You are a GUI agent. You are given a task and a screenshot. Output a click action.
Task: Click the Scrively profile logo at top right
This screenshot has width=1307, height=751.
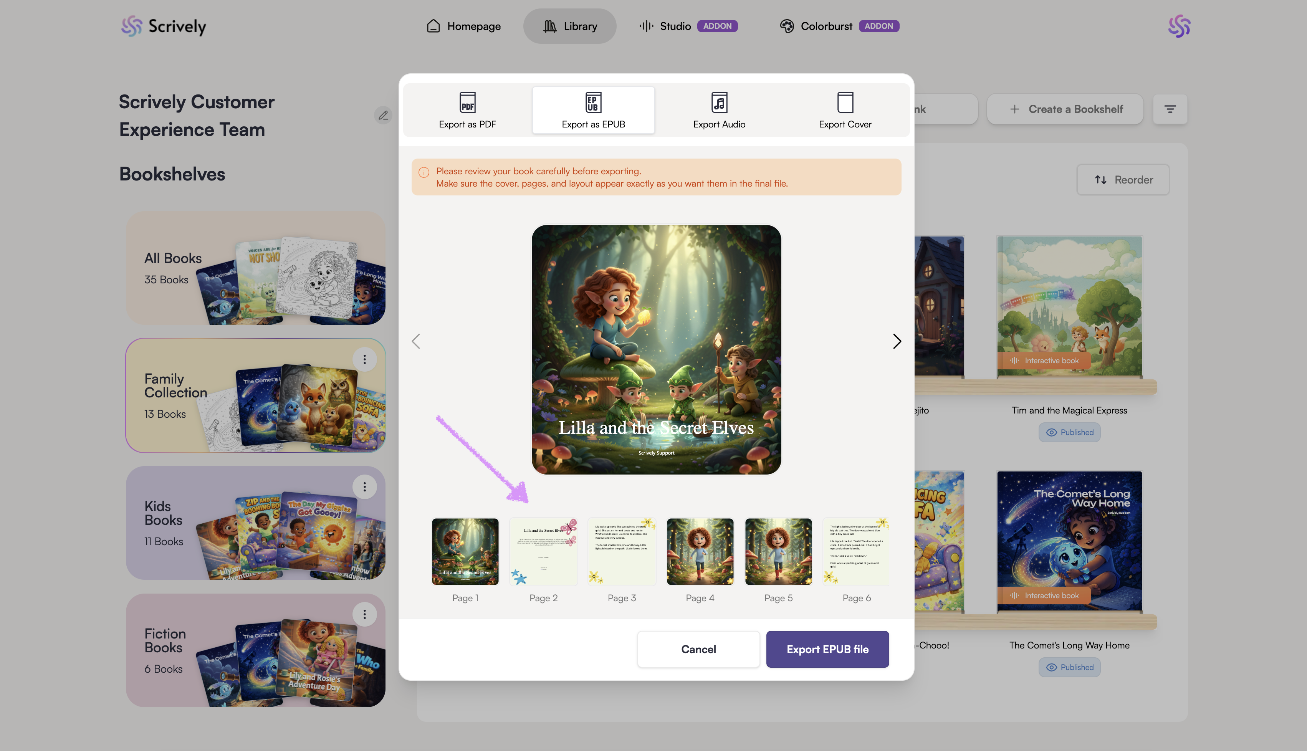1179,26
